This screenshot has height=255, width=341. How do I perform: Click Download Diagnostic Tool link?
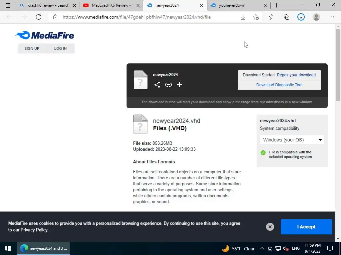[279, 85]
